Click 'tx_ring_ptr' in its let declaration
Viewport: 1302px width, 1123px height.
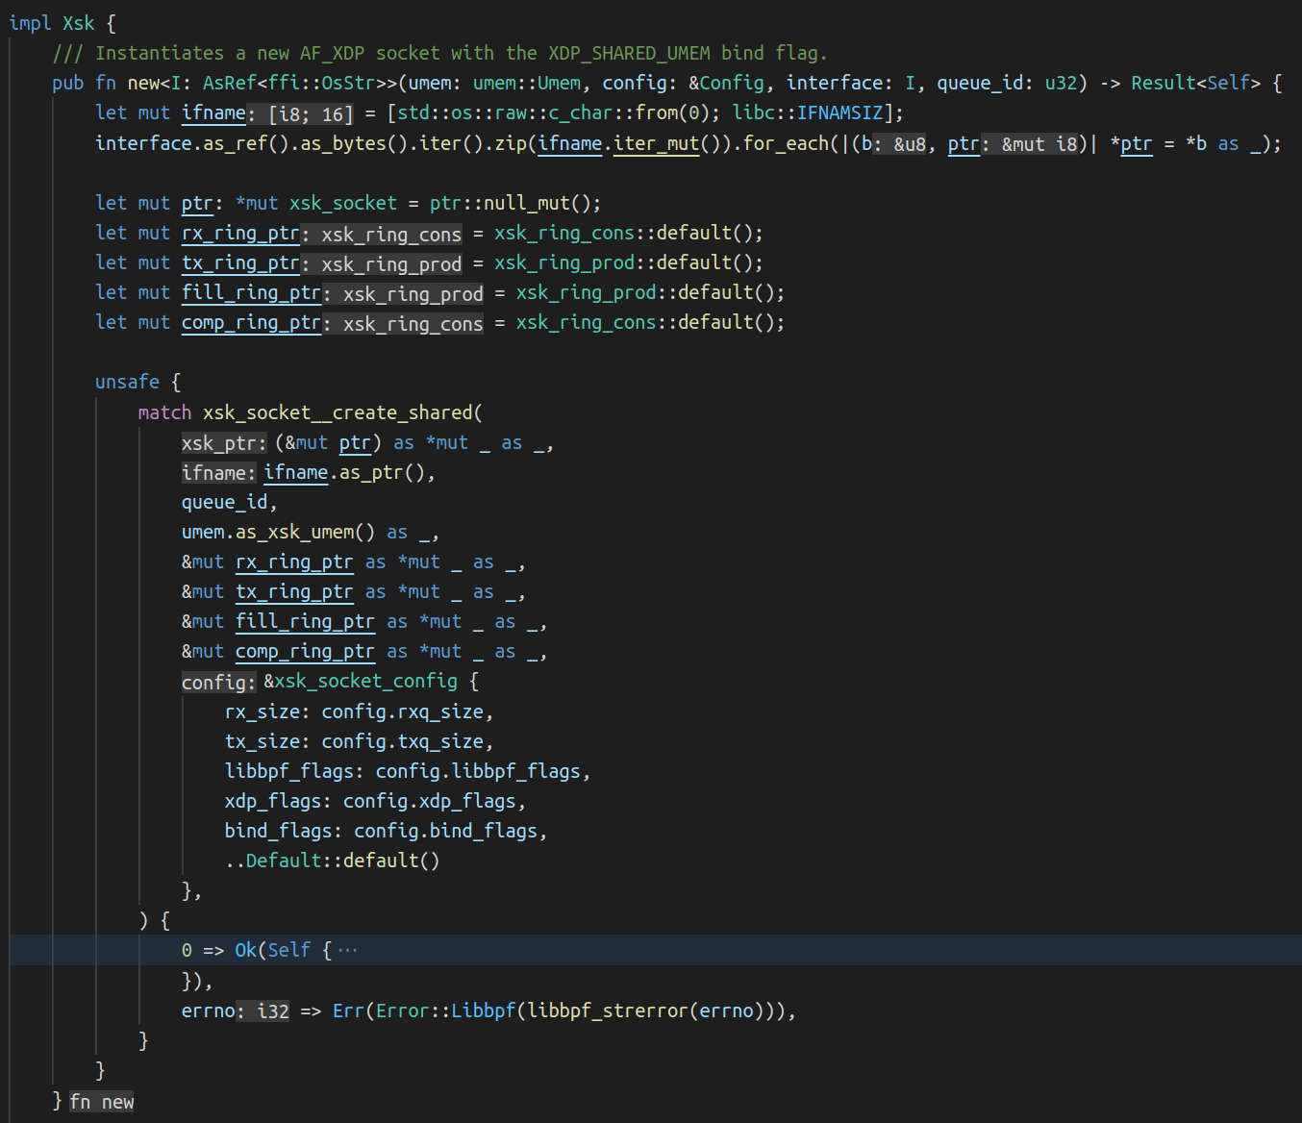[x=240, y=262]
